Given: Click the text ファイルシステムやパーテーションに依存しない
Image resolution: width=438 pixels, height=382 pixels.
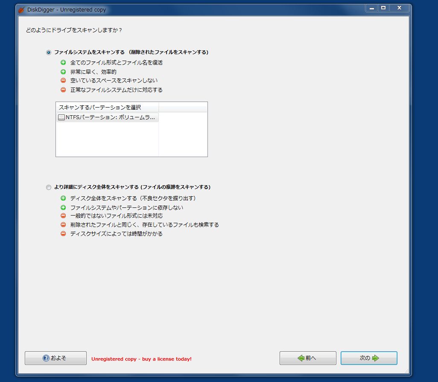Looking at the screenshot, I should click(127, 207).
